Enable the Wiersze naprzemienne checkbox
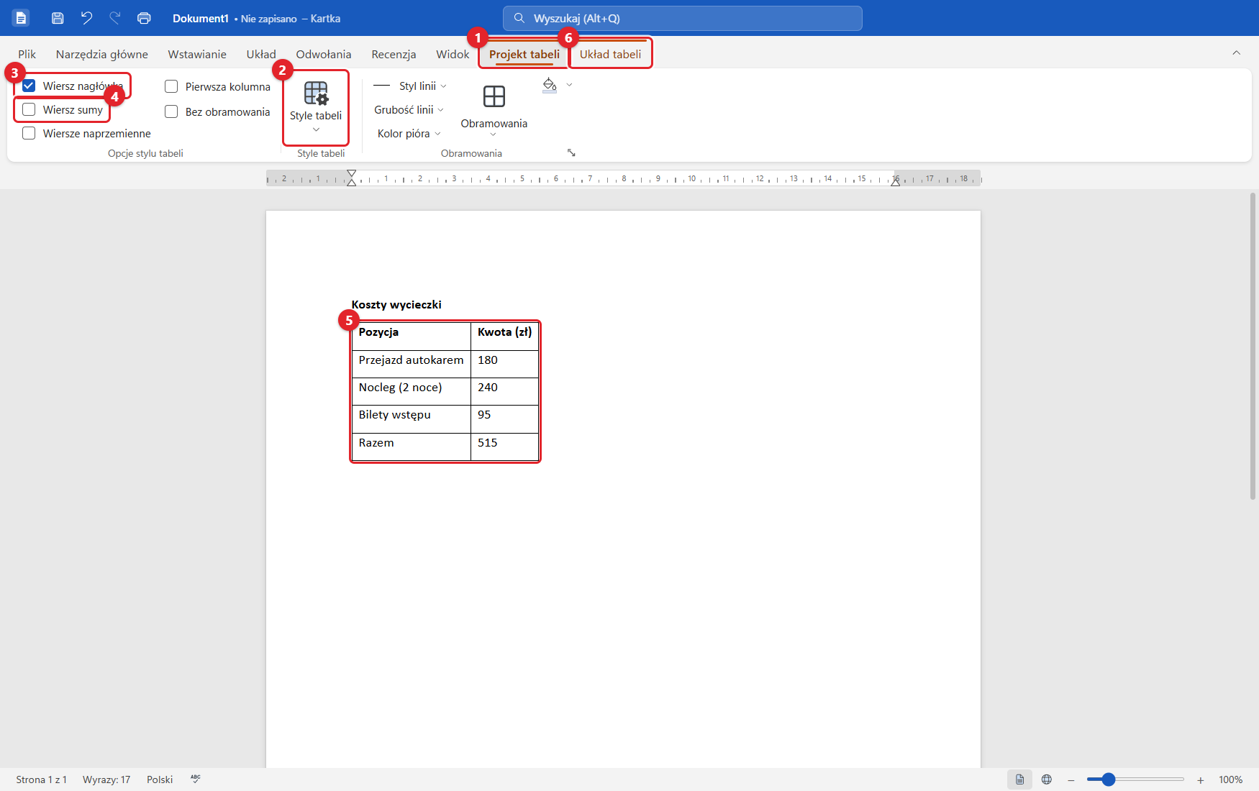Screen dimensions: 1259x791 pos(29,133)
